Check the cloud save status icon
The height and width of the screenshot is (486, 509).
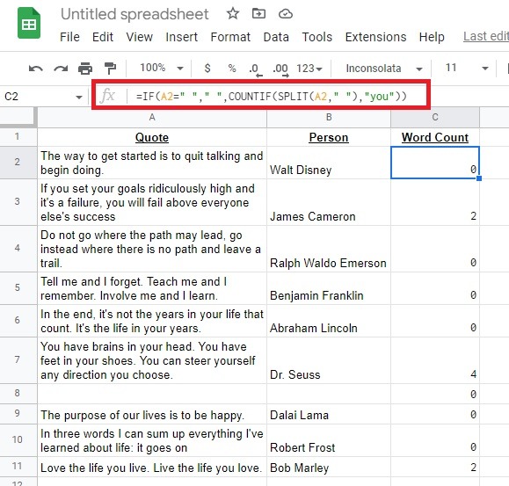(x=286, y=14)
